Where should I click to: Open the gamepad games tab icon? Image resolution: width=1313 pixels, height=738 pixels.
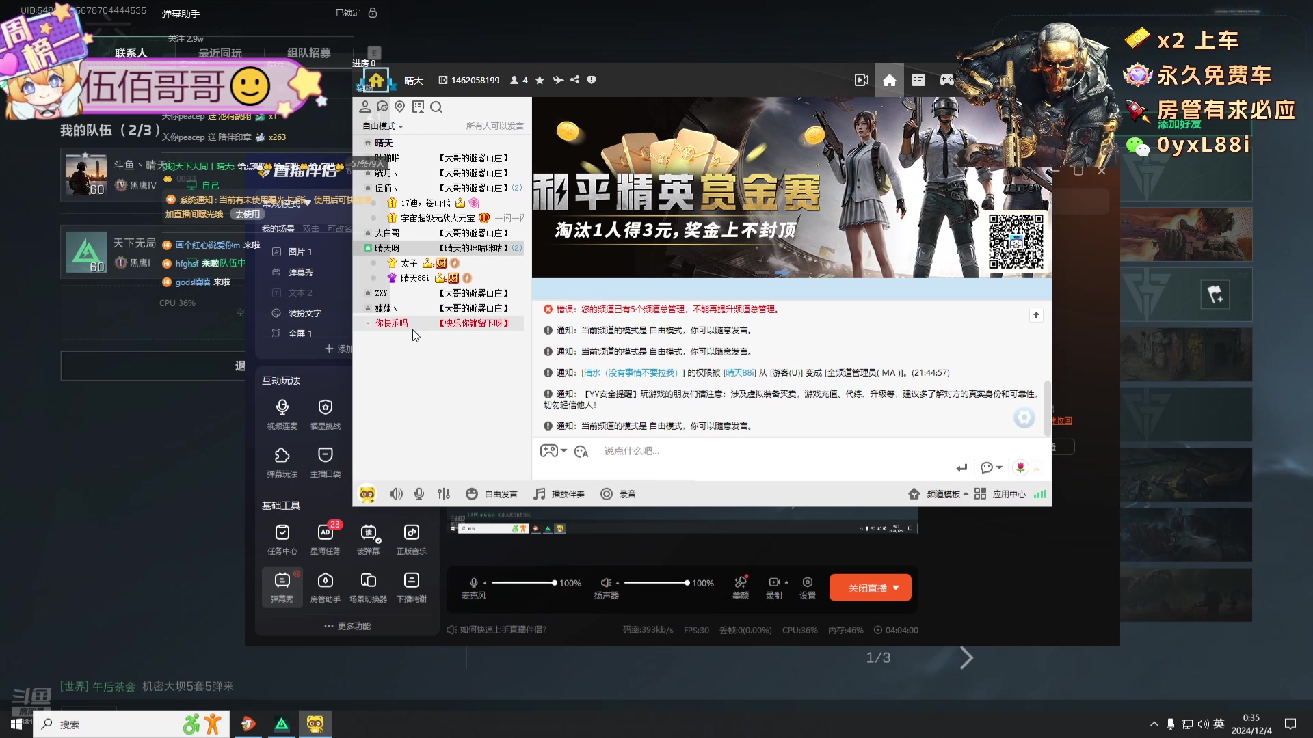pyautogui.click(x=946, y=80)
